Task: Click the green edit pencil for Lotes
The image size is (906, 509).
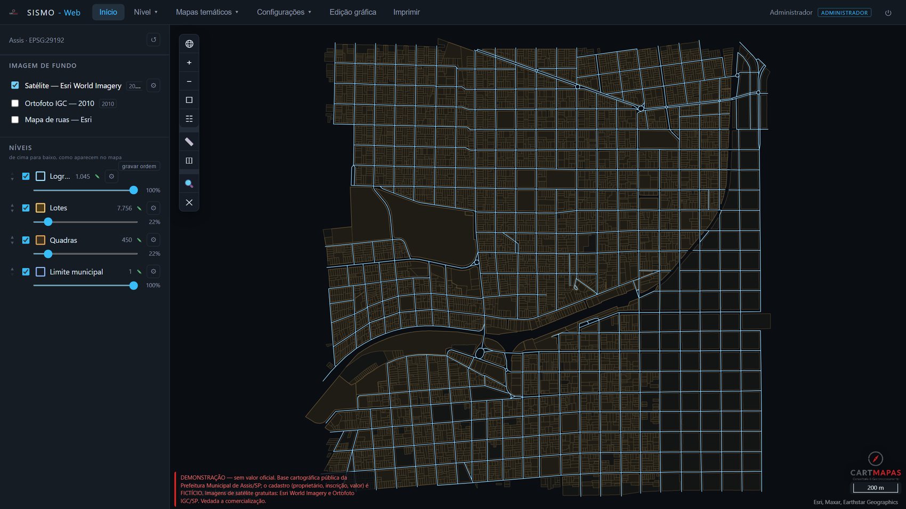Action: [x=139, y=208]
